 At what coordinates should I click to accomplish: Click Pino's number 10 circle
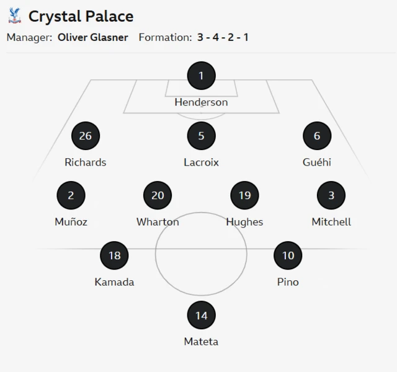coord(288,255)
